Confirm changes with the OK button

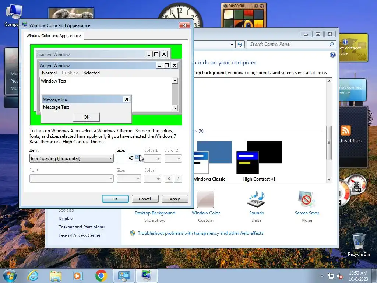pyautogui.click(x=115, y=199)
